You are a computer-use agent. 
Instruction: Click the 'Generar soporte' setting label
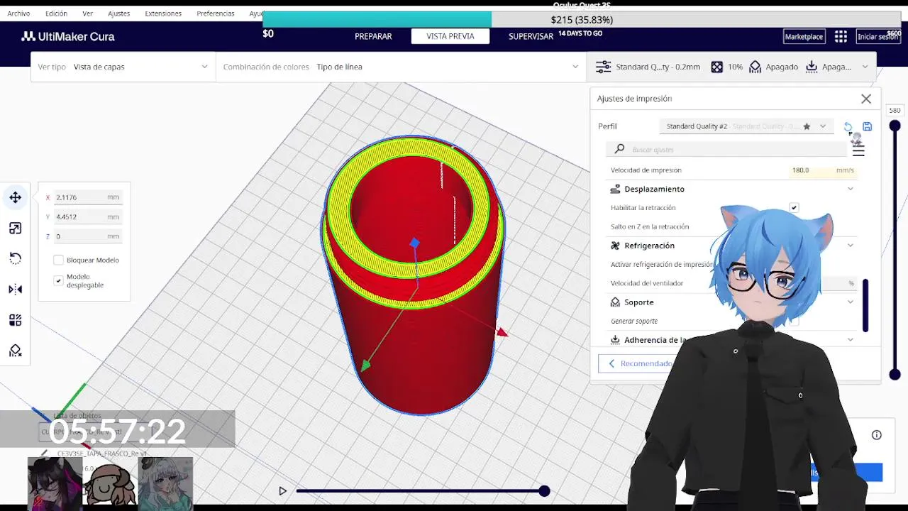pyautogui.click(x=634, y=322)
